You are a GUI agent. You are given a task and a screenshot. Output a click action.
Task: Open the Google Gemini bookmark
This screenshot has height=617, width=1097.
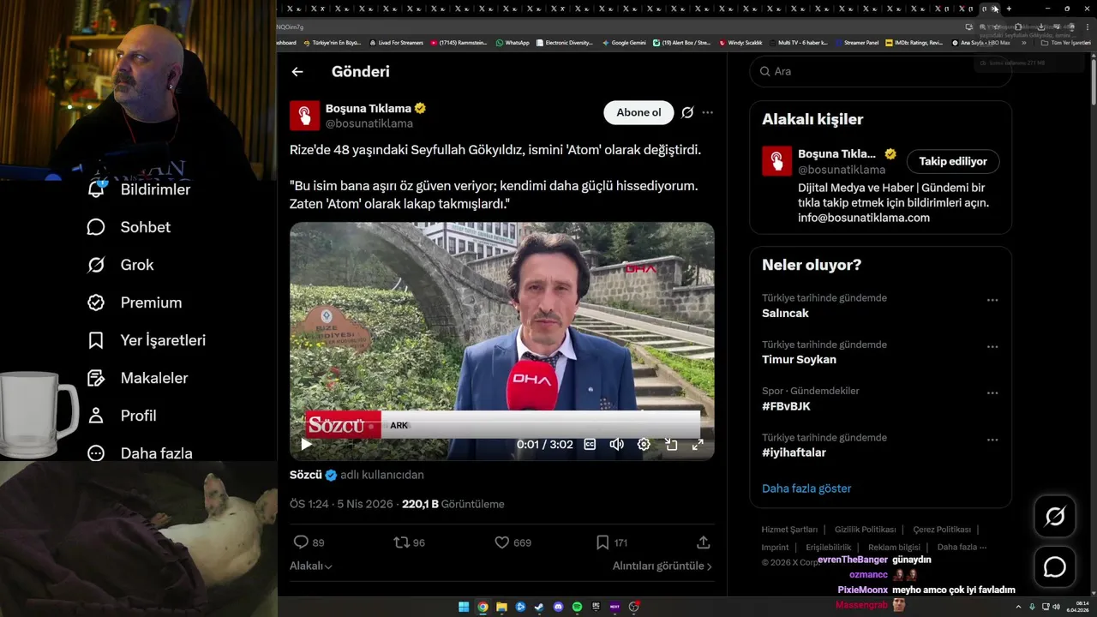click(x=624, y=43)
